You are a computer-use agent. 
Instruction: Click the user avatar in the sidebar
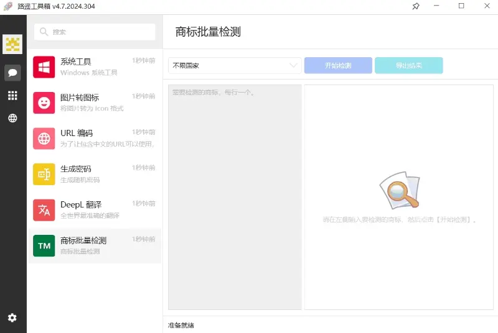click(x=12, y=44)
